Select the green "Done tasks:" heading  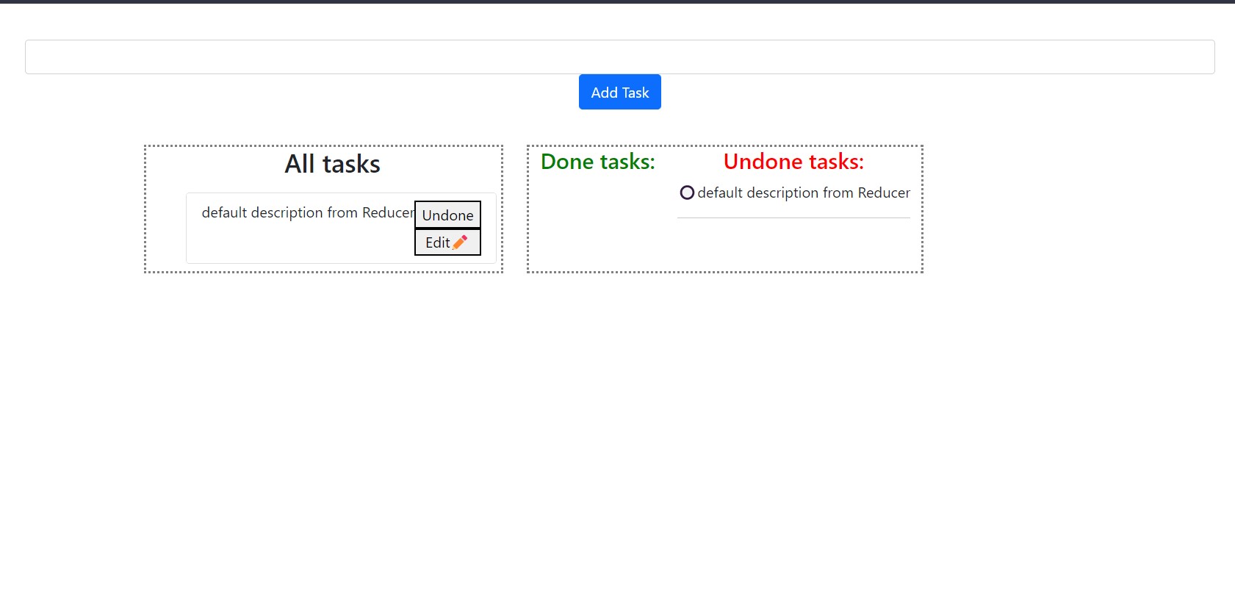597,162
